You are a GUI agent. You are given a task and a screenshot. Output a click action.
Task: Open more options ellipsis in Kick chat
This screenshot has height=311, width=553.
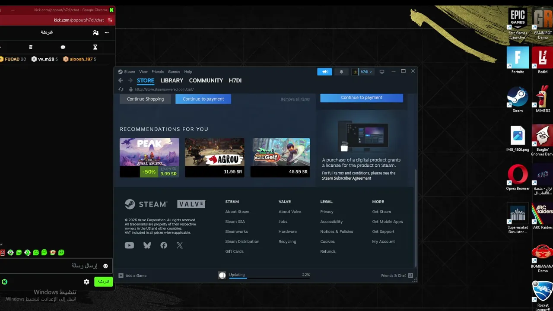coord(107,32)
